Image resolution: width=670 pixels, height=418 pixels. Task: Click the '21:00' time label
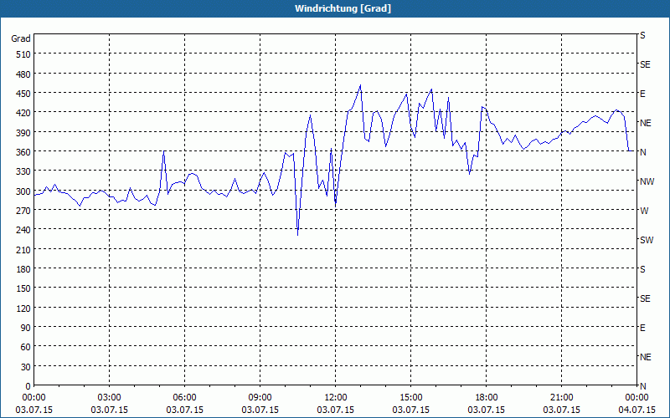pos(561,398)
